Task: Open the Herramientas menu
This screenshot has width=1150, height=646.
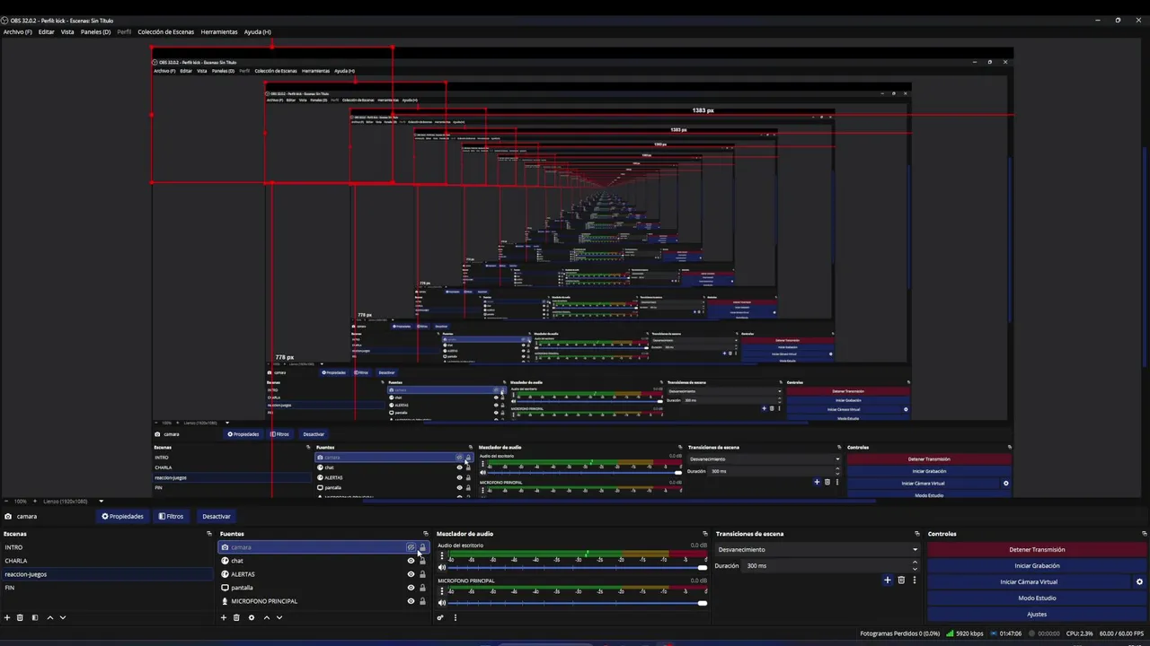Action: (219, 31)
